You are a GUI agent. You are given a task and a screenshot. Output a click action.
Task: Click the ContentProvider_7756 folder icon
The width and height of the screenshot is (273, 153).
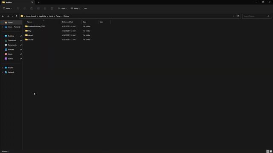26,26
